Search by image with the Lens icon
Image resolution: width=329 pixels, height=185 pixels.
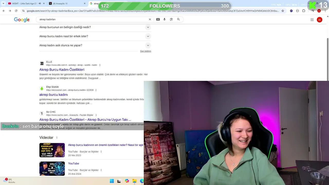click(171, 19)
